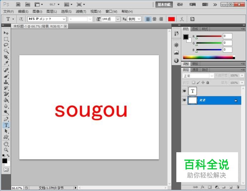Launch Adobe Bridge from top bar
The width and height of the screenshot is (247, 191).
(x=18, y=5)
